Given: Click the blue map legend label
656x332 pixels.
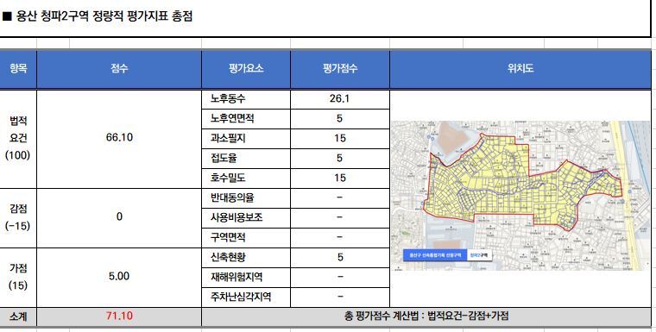Looking at the screenshot, I should 435,255.
